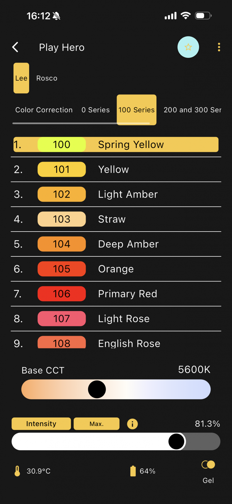
Task: Tap the intensity info icon
Action: (x=132, y=424)
